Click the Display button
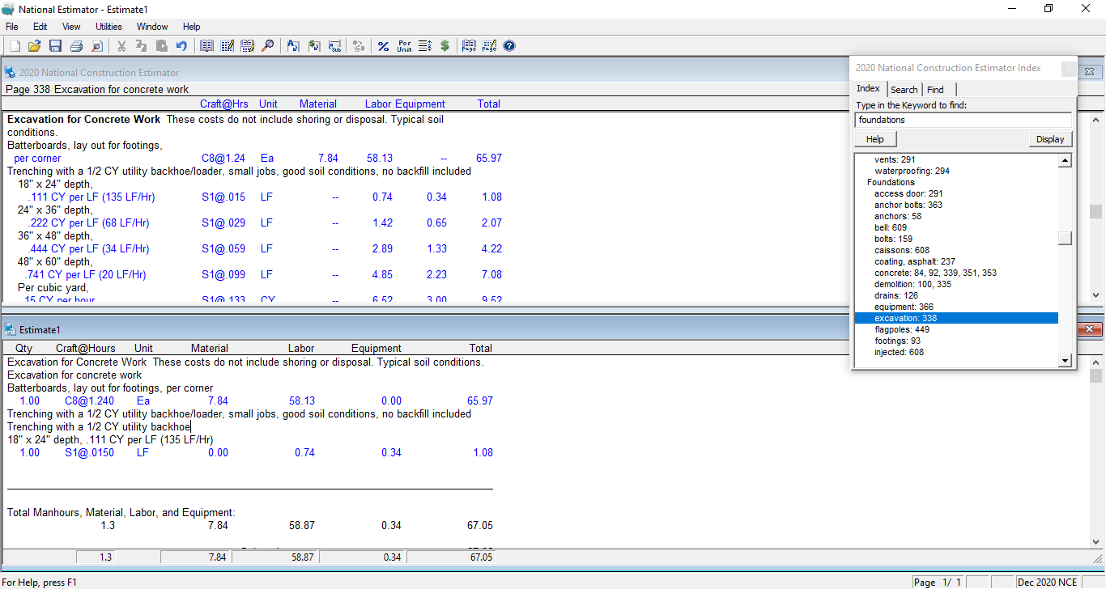The image size is (1106, 589). tap(1050, 139)
